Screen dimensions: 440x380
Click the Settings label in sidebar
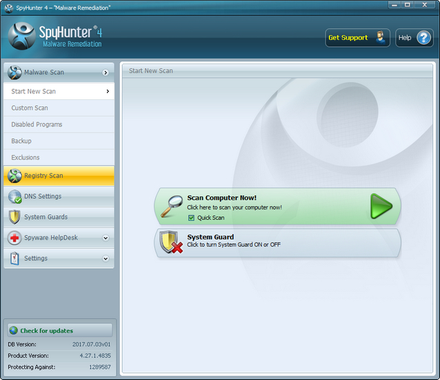(x=36, y=258)
